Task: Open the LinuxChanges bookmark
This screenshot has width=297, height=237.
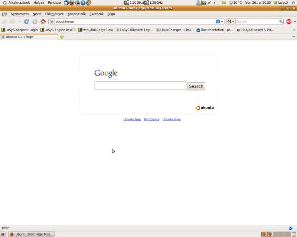Action: point(174,30)
